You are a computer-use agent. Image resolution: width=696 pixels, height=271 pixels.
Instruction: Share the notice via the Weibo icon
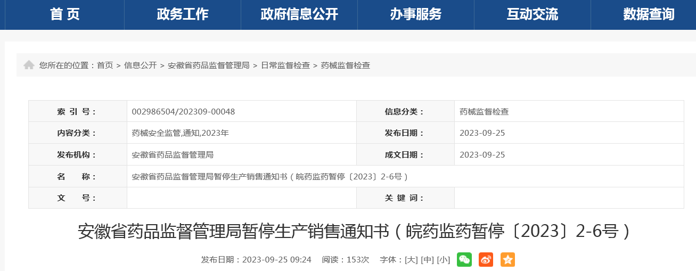click(x=486, y=260)
